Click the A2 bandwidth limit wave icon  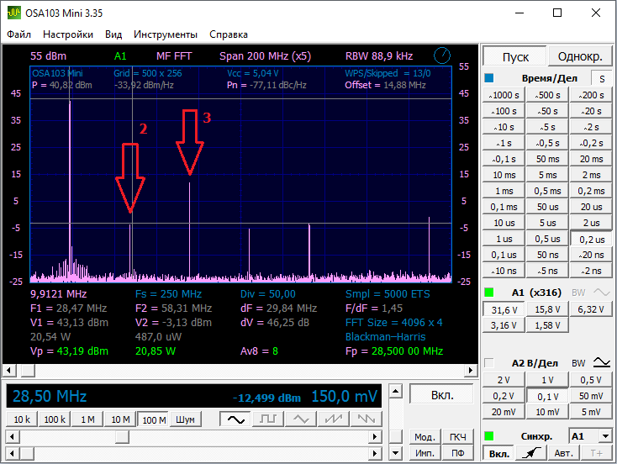pyautogui.click(x=602, y=362)
